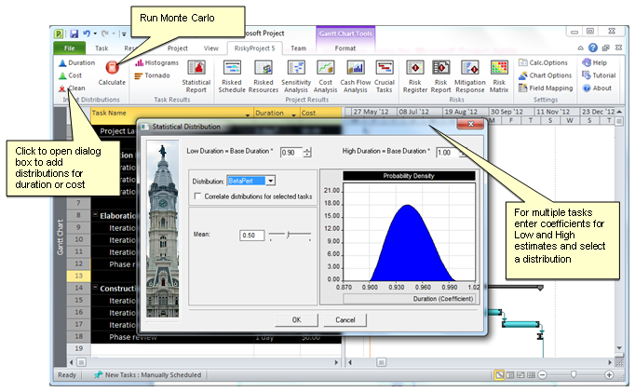635x392 pixels.
Task: Open Duration input distributions
Action: [77, 62]
